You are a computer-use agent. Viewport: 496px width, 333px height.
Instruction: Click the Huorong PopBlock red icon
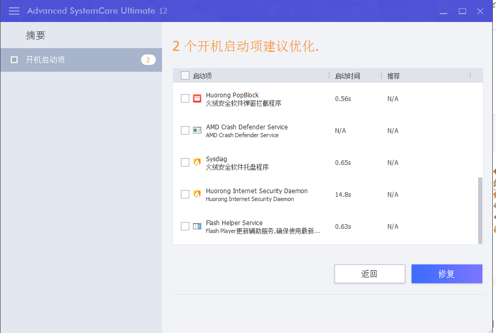[x=197, y=98]
